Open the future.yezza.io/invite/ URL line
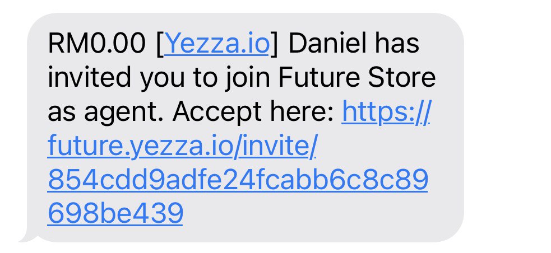Image resolution: width=551 pixels, height=253 pixels. pyautogui.click(x=182, y=146)
